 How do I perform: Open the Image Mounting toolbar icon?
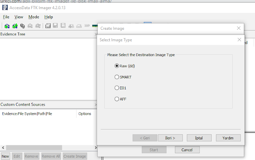pos(22,26)
